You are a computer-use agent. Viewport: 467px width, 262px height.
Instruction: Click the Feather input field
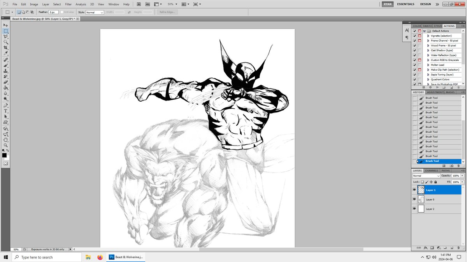(x=53, y=12)
